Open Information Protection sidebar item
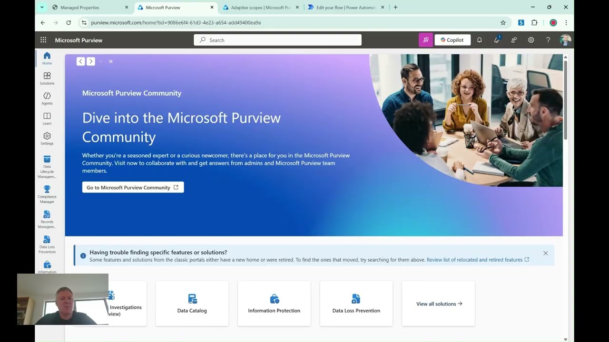The height and width of the screenshot is (342, 609). click(x=47, y=267)
